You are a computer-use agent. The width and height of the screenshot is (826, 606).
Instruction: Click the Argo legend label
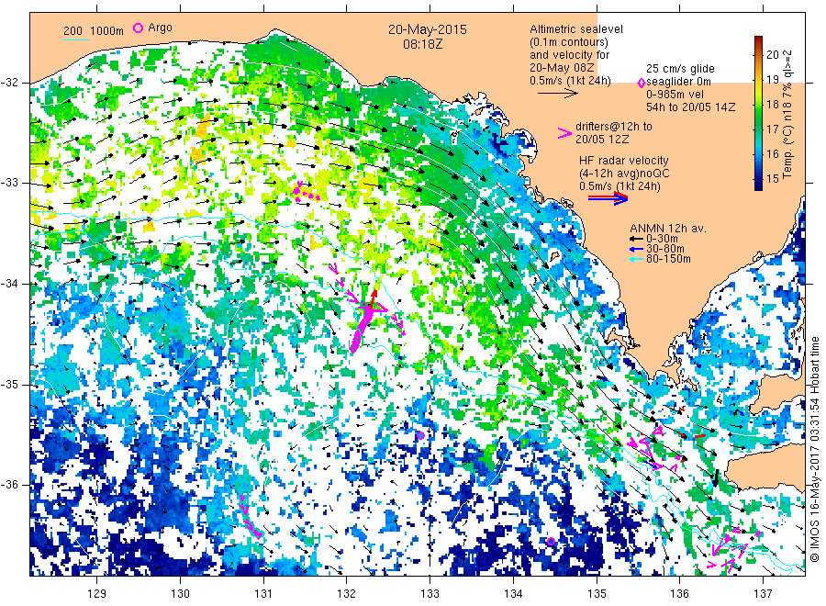[x=160, y=28]
